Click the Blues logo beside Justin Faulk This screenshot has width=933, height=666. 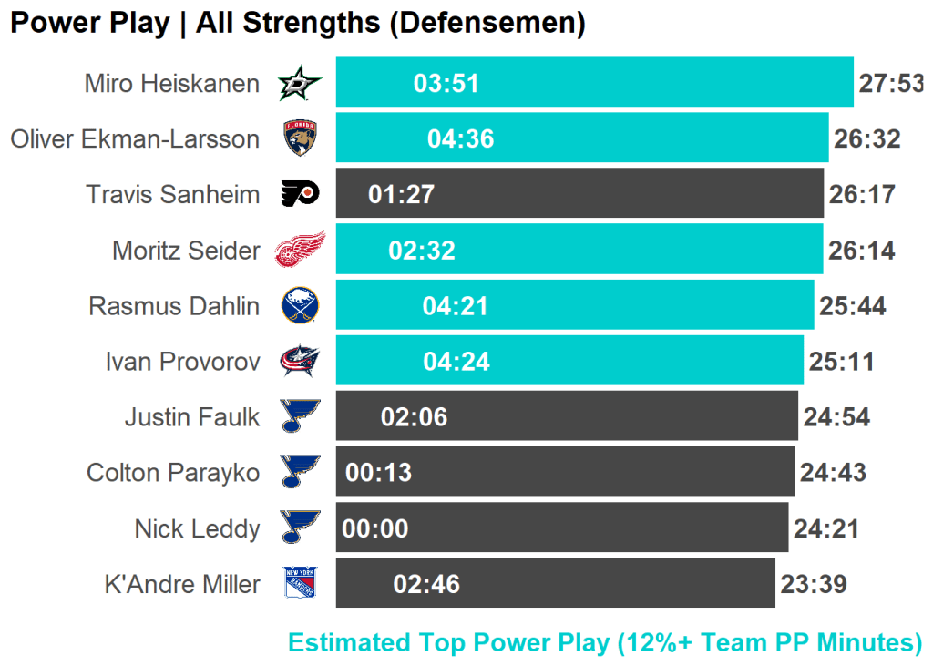pos(300,416)
